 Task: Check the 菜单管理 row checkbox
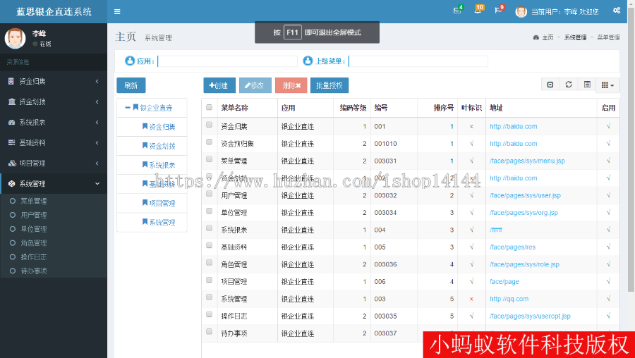tap(209, 159)
